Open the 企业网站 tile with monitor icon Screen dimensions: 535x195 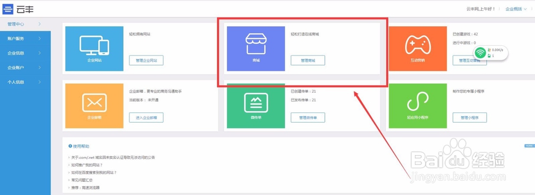pyautogui.click(x=94, y=48)
